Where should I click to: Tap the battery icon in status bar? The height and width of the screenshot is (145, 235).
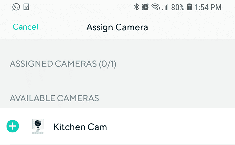(x=189, y=7)
